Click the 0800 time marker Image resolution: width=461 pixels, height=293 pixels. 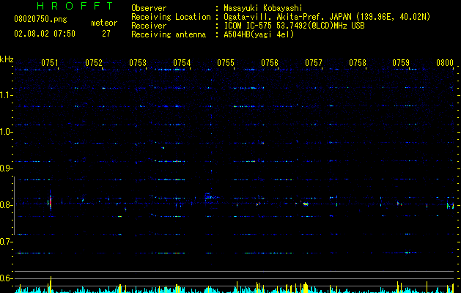[445, 63]
